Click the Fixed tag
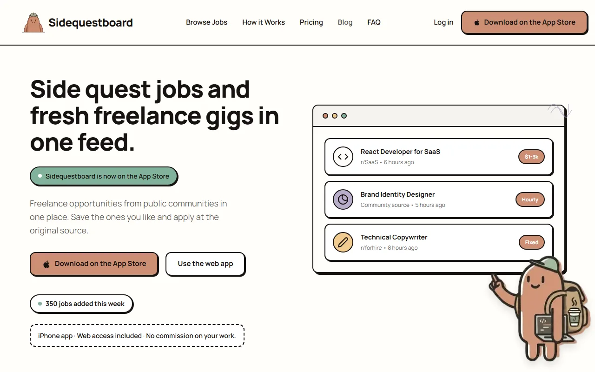Viewport: 595px width, 372px height. coord(531,242)
